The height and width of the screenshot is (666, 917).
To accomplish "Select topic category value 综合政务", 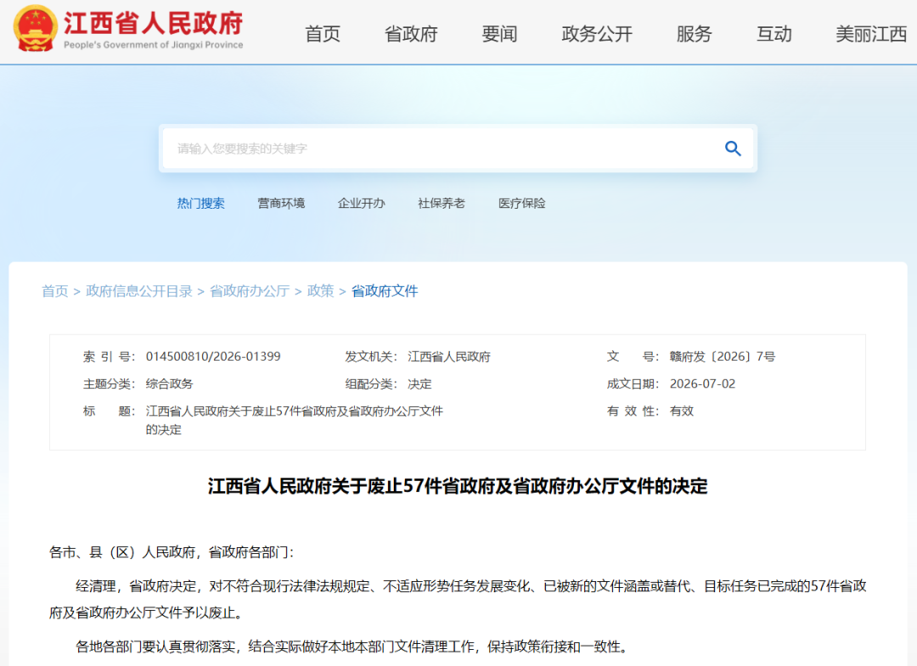I will coord(169,383).
